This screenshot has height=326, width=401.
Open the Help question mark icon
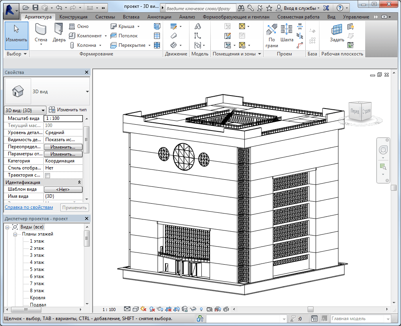(340, 8)
